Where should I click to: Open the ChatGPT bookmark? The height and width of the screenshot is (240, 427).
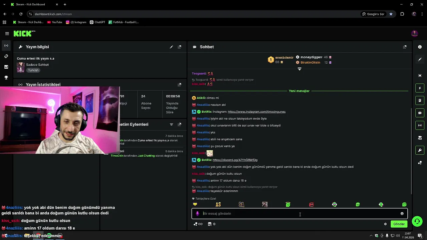pyautogui.click(x=97, y=22)
